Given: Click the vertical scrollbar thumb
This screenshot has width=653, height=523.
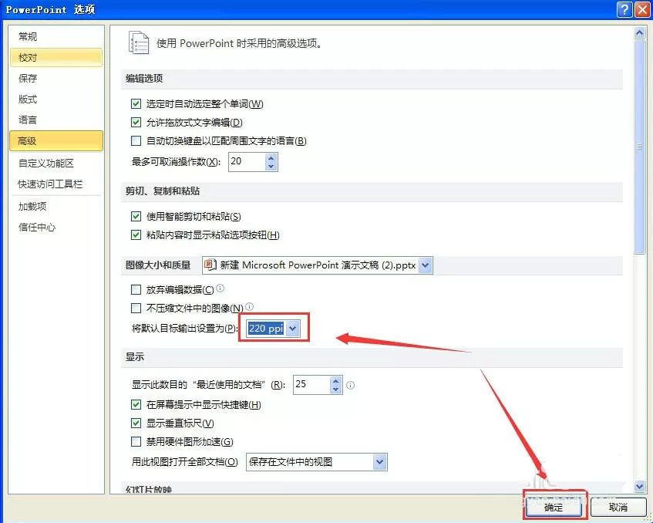Looking at the screenshot, I should [639, 147].
